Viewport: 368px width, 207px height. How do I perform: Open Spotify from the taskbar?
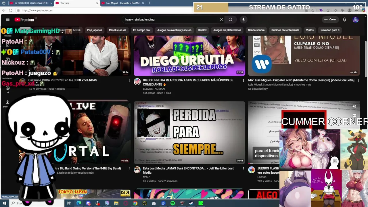172,203
